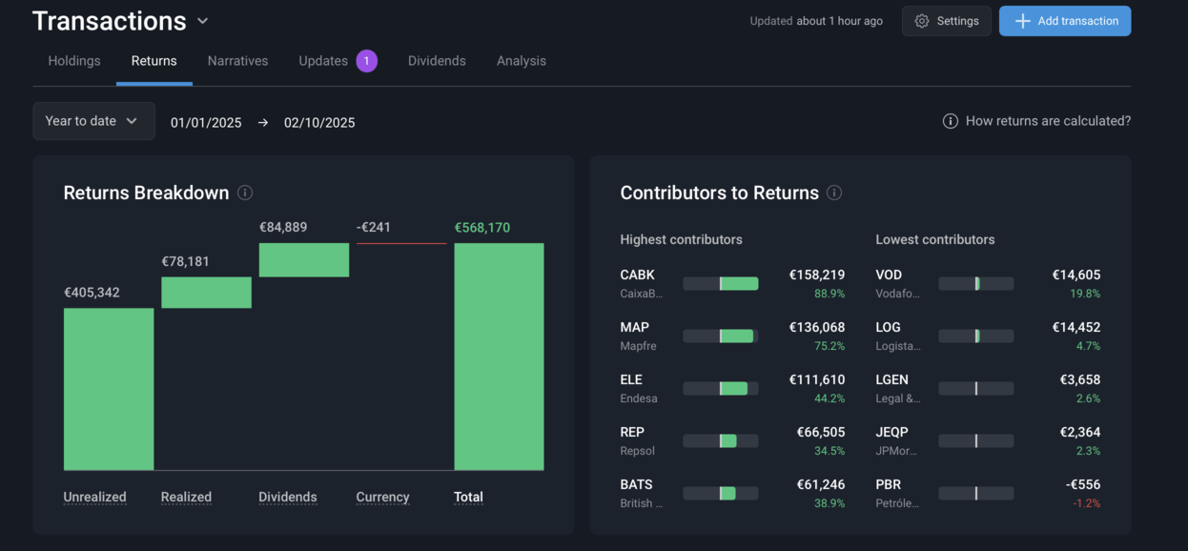Select the end date 02/10/2025 field

click(319, 123)
